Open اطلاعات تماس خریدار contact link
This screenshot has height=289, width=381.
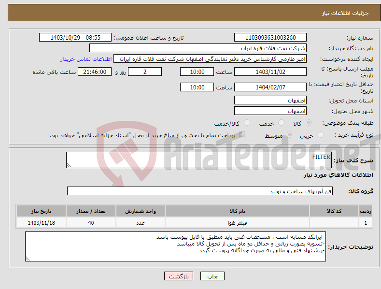pos(86,59)
